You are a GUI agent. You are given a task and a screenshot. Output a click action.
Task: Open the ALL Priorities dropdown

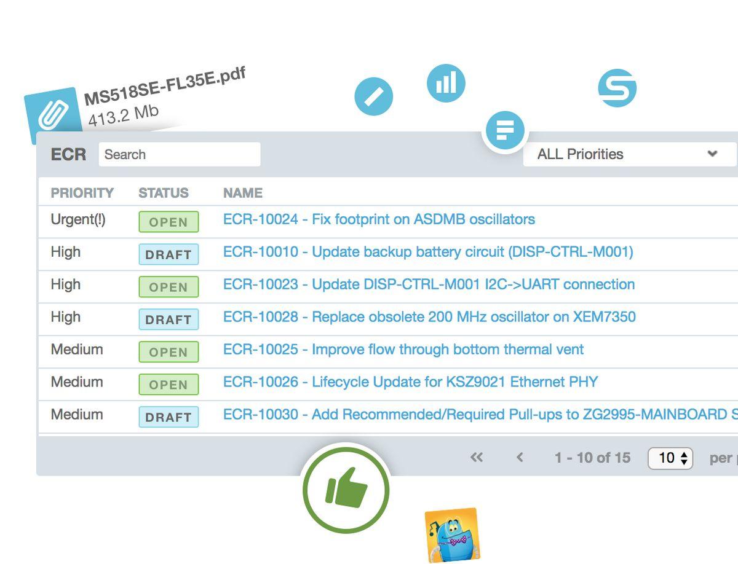tap(629, 154)
